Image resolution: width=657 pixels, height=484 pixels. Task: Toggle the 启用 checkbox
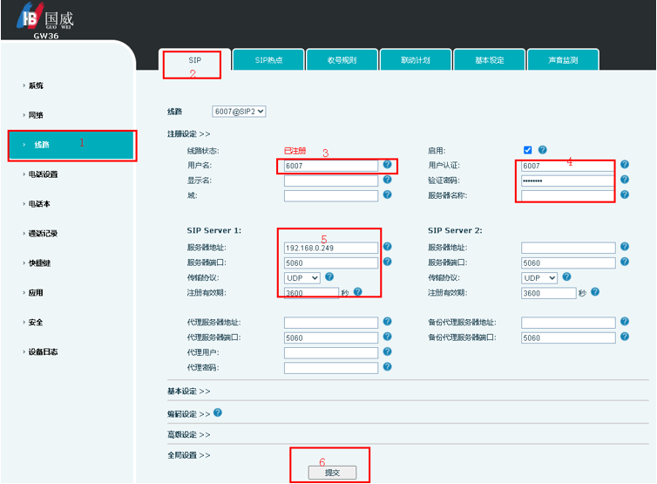coord(527,150)
